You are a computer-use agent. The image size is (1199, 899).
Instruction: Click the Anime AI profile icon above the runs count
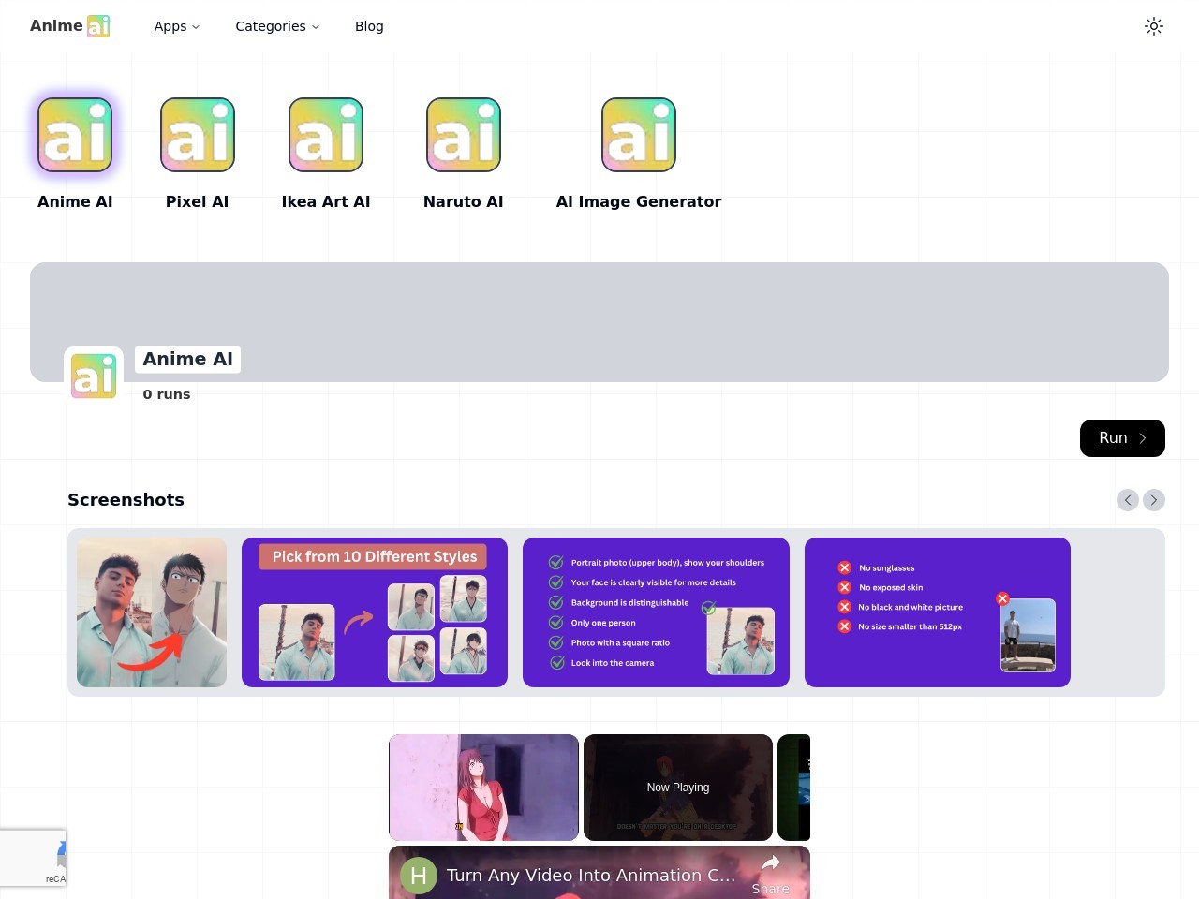point(93,375)
